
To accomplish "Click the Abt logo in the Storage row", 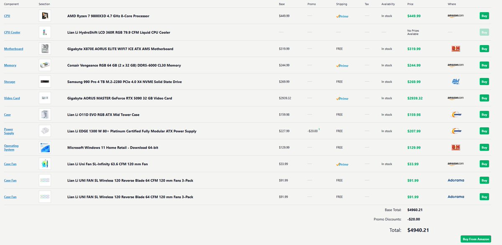I will (456, 82).
